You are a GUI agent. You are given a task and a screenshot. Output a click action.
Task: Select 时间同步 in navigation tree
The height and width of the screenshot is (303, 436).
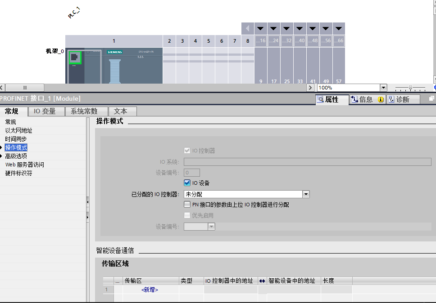click(x=16, y=139)
